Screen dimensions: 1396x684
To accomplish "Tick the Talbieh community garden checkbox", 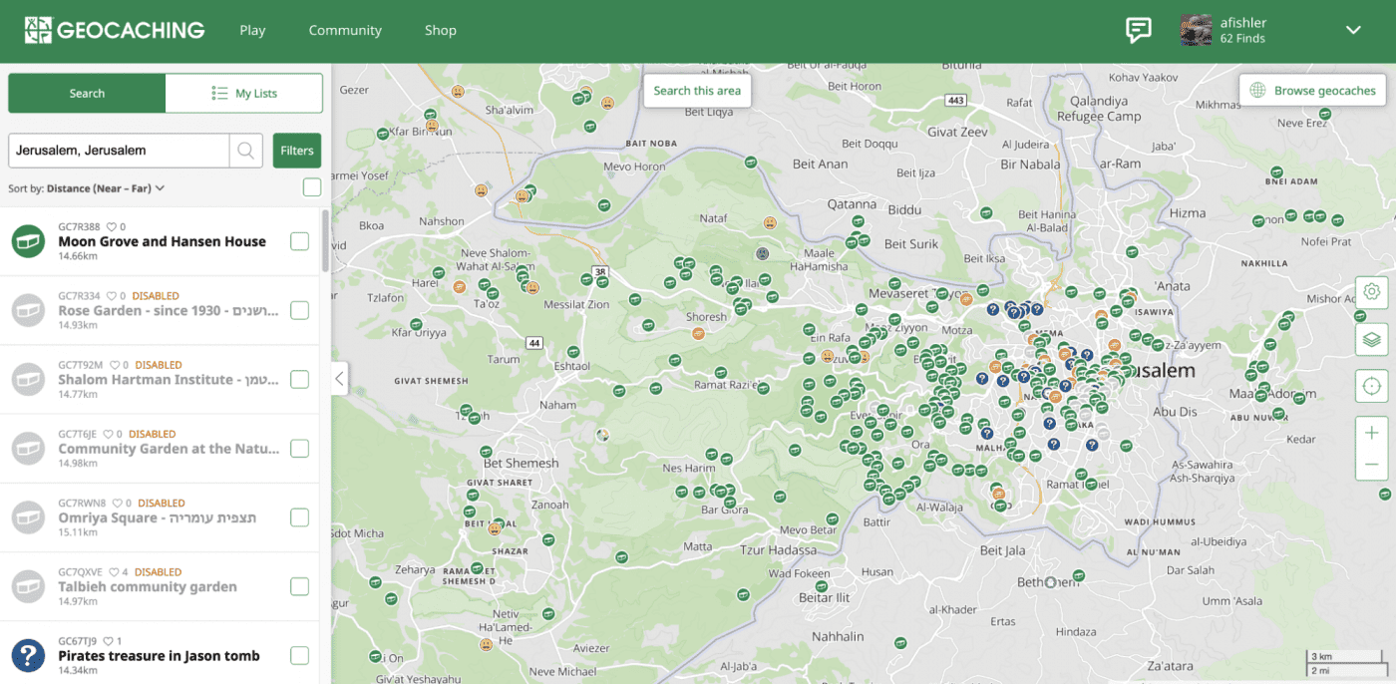I will click(299, 586).
